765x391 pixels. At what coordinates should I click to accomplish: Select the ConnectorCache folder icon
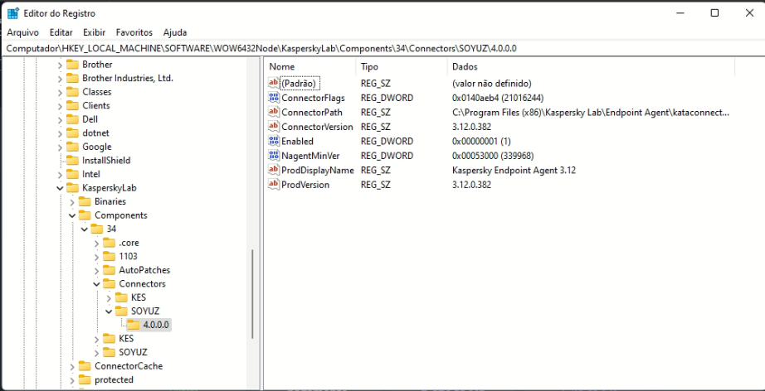[85, 365]
